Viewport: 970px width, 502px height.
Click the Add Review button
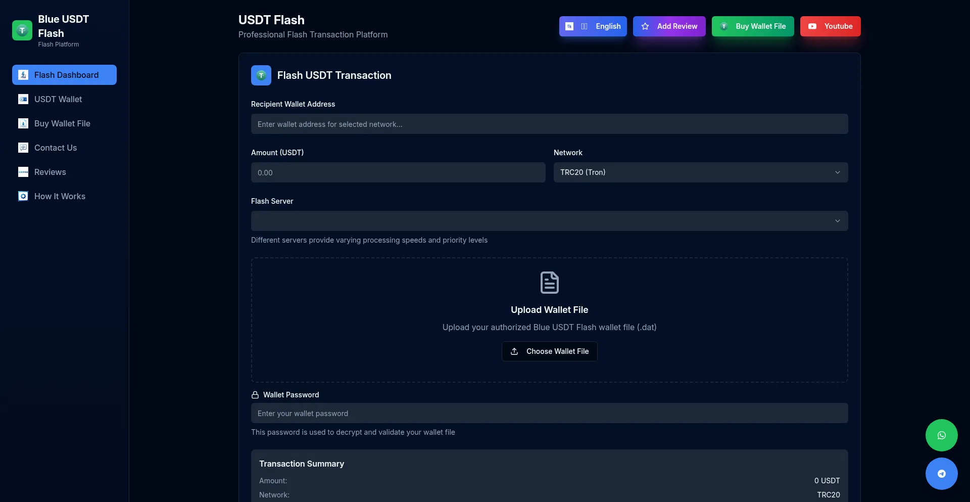point(669,26)
